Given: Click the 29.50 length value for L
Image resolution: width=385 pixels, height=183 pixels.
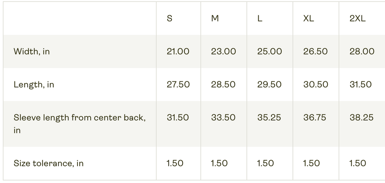Looking at the screenshot, I should [x=269, y=85].
